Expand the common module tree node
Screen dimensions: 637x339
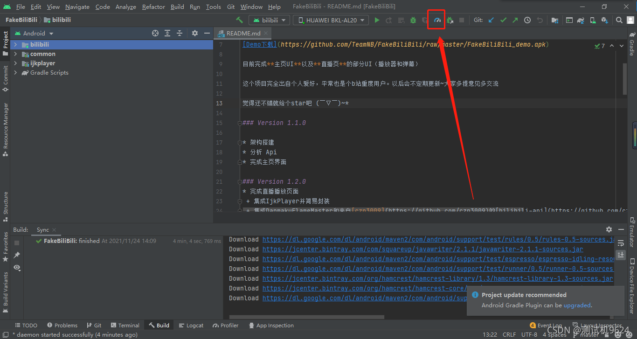click(15, 54)
